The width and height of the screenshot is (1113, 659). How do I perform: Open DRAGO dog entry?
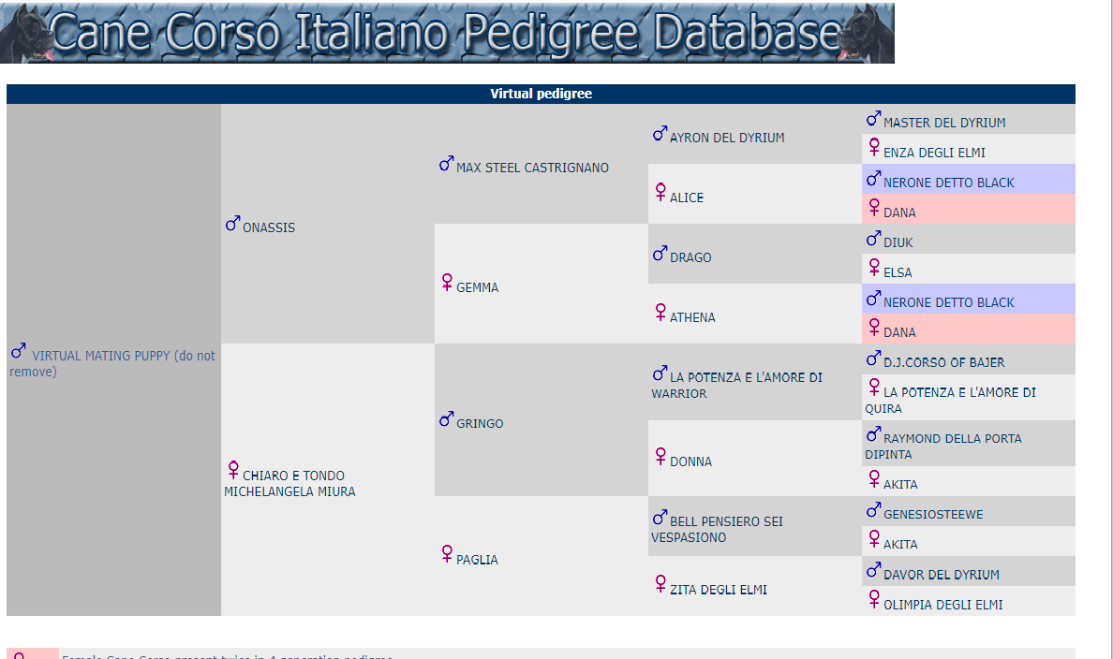point(690,257)
